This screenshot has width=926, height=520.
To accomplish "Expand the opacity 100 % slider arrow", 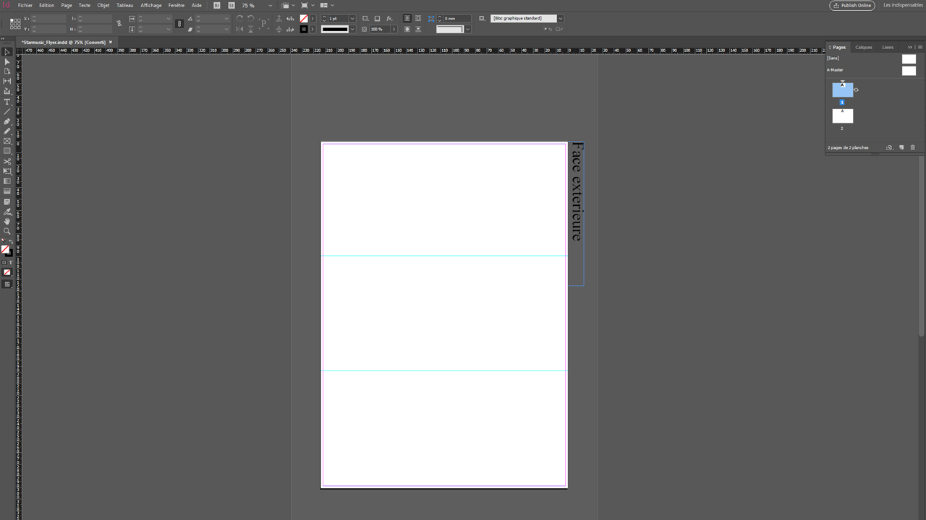I will (x=394, y=30).
